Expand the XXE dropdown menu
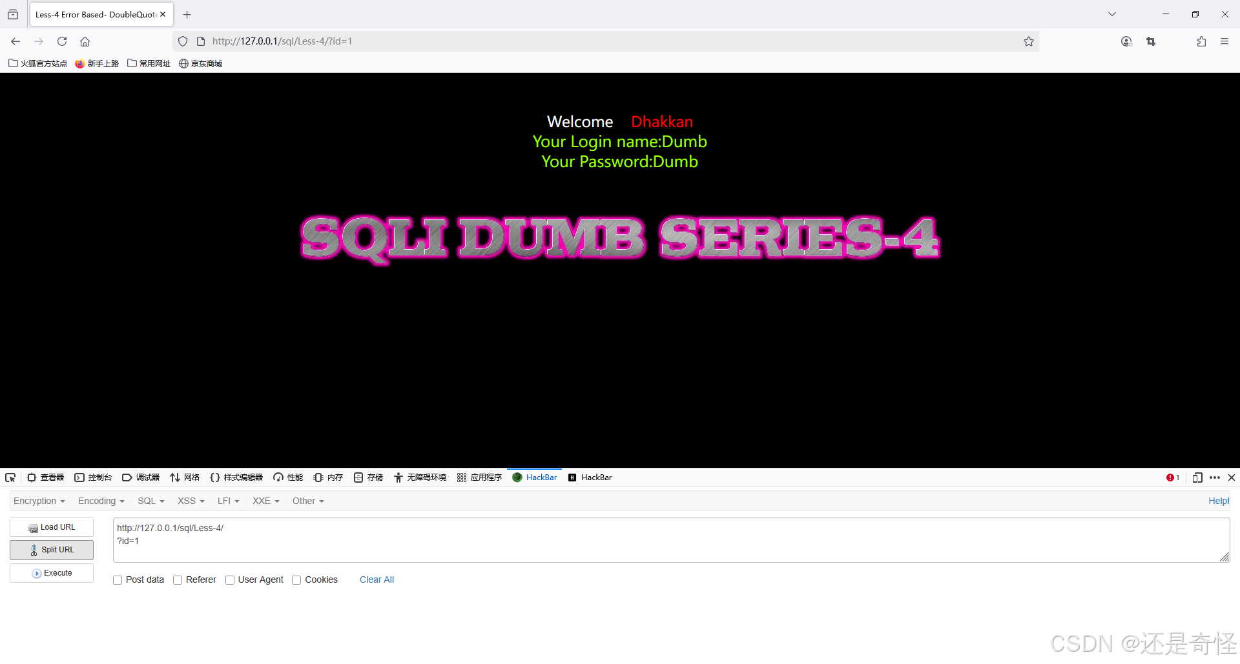 pyautogui.click(x=266, y=501)
